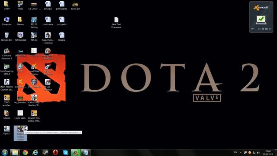Click the avast gadget green check status
The image size is (277, 156).
[261, 20]
